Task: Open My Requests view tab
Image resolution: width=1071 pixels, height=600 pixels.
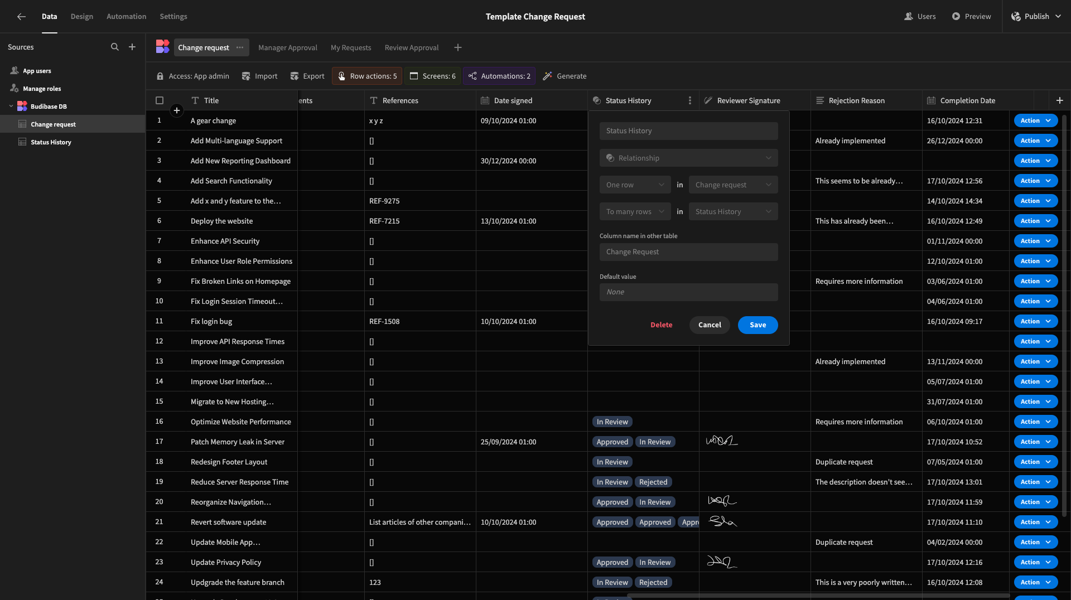Action: (x=351, y=47)
